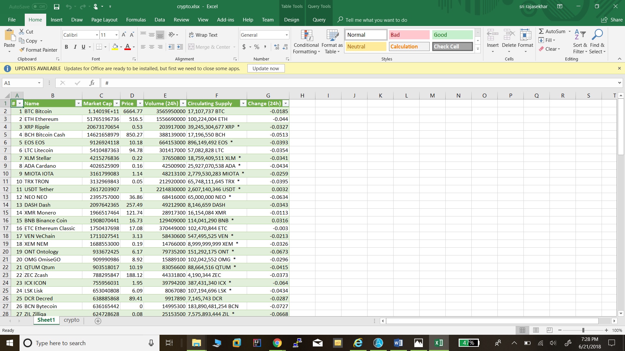Click the Increase Decimal icon
This screenshot has width=625, height=351.
(276, 47)
